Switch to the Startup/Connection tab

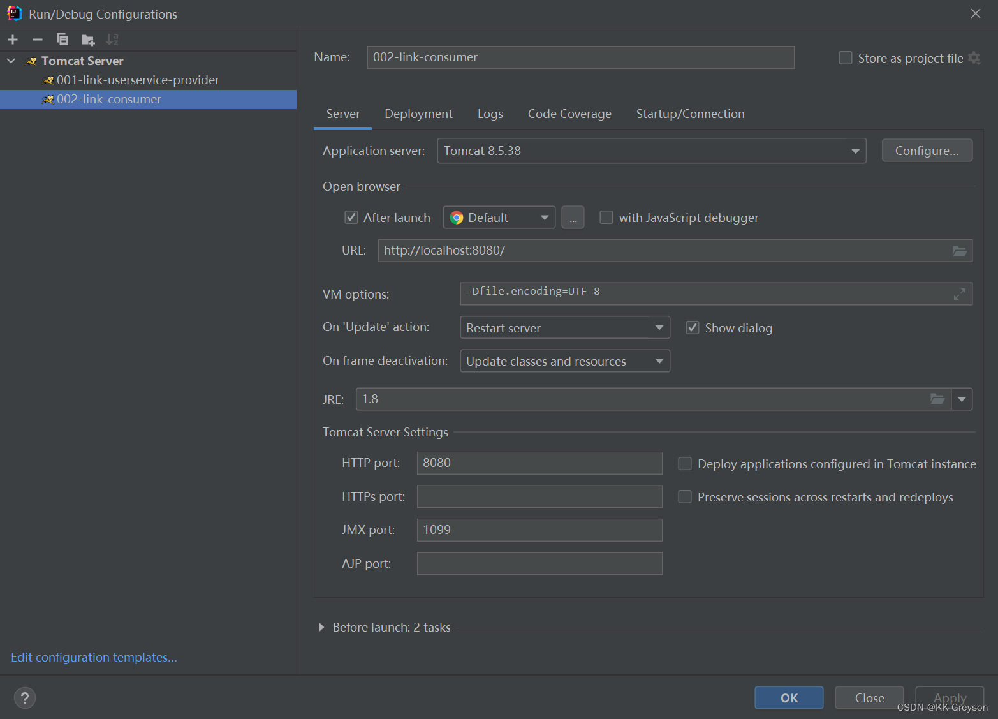691,114
